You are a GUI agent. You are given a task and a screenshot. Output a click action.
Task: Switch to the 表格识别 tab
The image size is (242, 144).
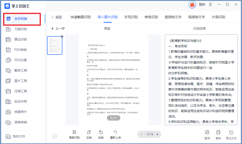point(151,17)
